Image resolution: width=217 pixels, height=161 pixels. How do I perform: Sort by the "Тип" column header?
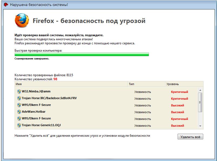pyautogui.click(x=146, y=84)
